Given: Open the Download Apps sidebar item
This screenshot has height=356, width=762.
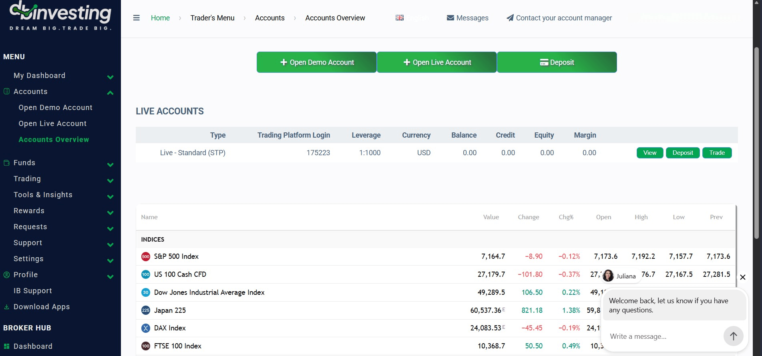Looking at the screenshot, I should point(42,307).
